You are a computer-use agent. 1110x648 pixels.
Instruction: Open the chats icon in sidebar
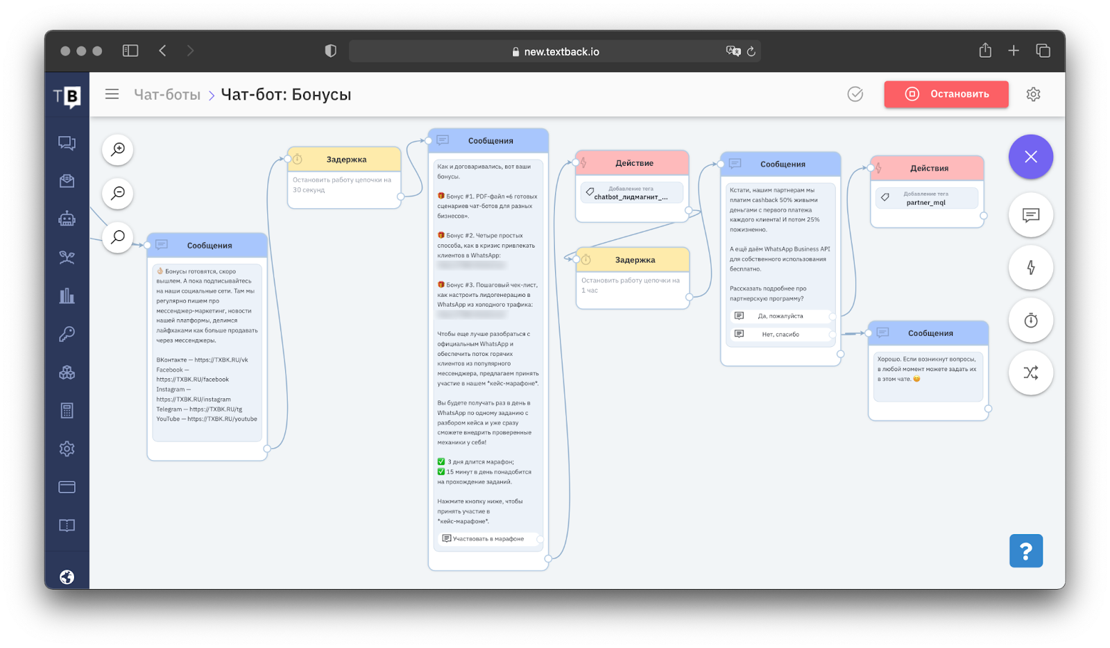point(67,143)
